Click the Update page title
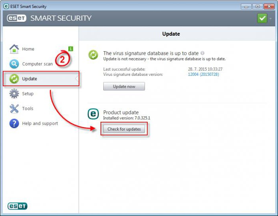278x216 pixels. (171, 34)
